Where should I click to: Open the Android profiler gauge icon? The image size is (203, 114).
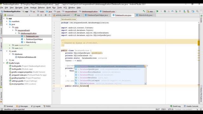coord(172,11)
